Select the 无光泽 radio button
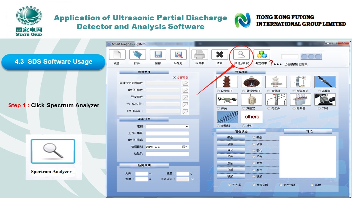This screenshot has width=352, height=198. pyautogui.click(x=229, y=185)
